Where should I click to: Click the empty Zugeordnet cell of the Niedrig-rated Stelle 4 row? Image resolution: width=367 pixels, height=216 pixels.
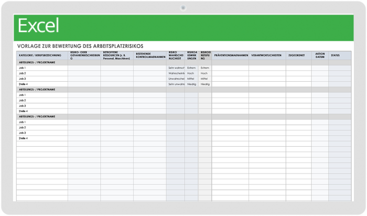click(299, 84)
